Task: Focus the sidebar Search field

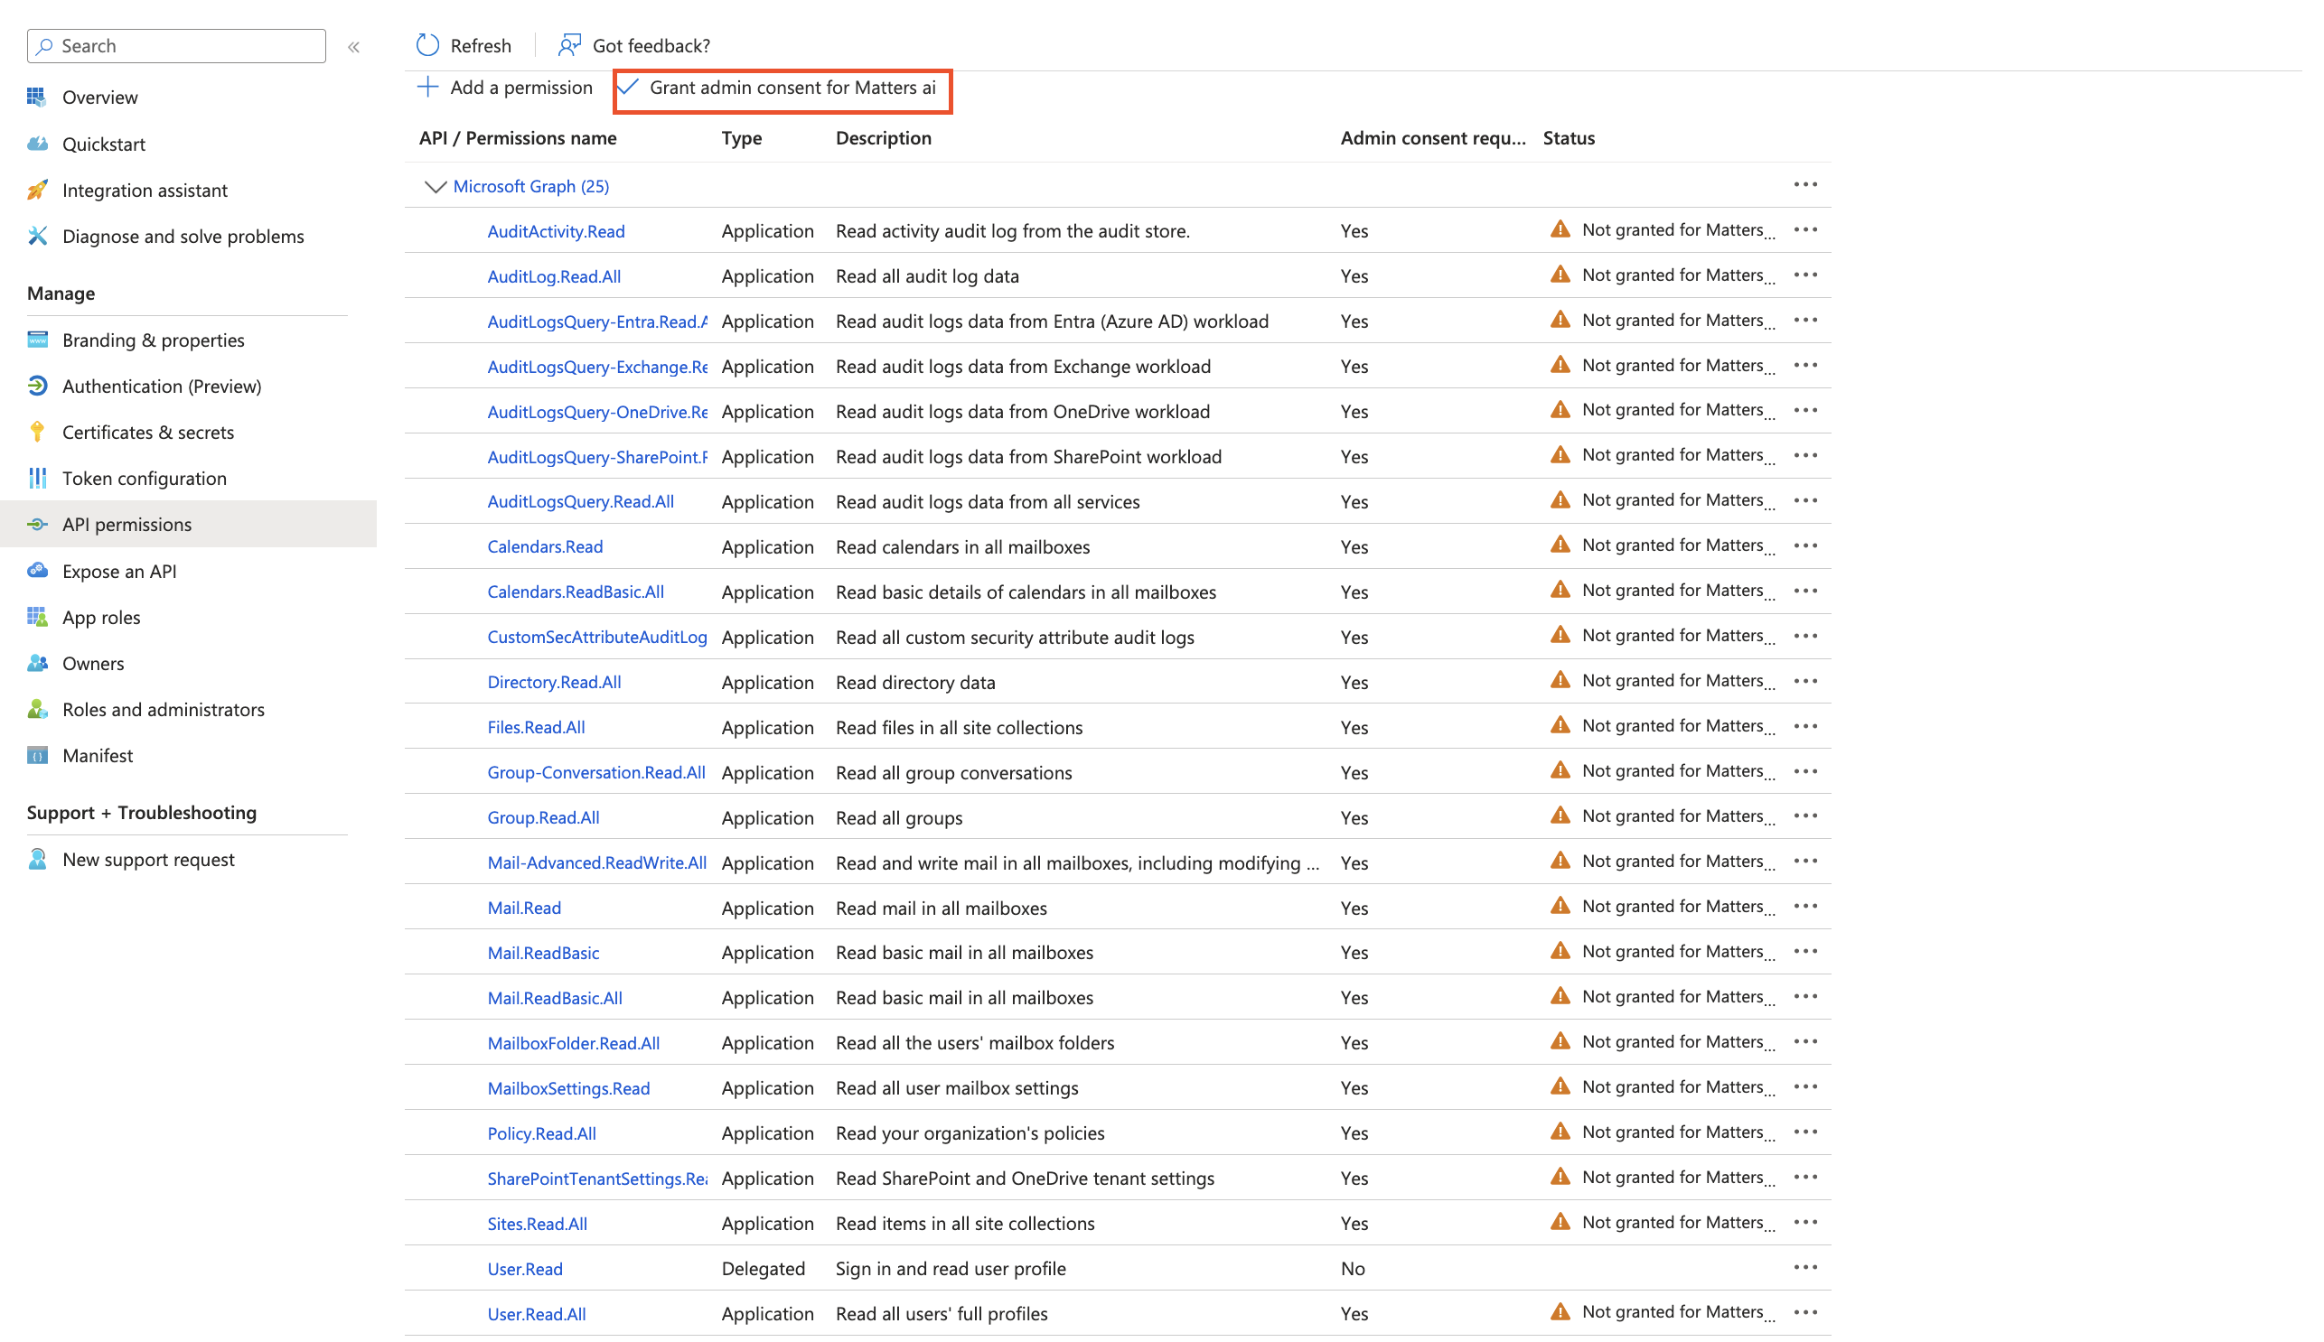Action: tap(177, 45)
